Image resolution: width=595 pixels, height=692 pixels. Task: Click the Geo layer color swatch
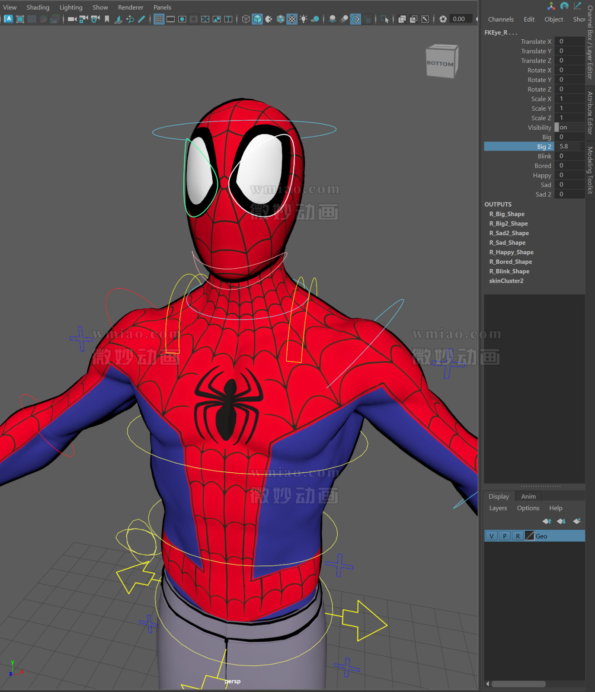pyautogui.click(x=530, y=536)
